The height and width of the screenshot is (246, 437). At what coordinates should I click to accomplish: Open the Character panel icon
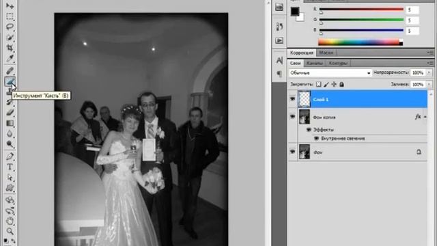(x=279, y=60)
